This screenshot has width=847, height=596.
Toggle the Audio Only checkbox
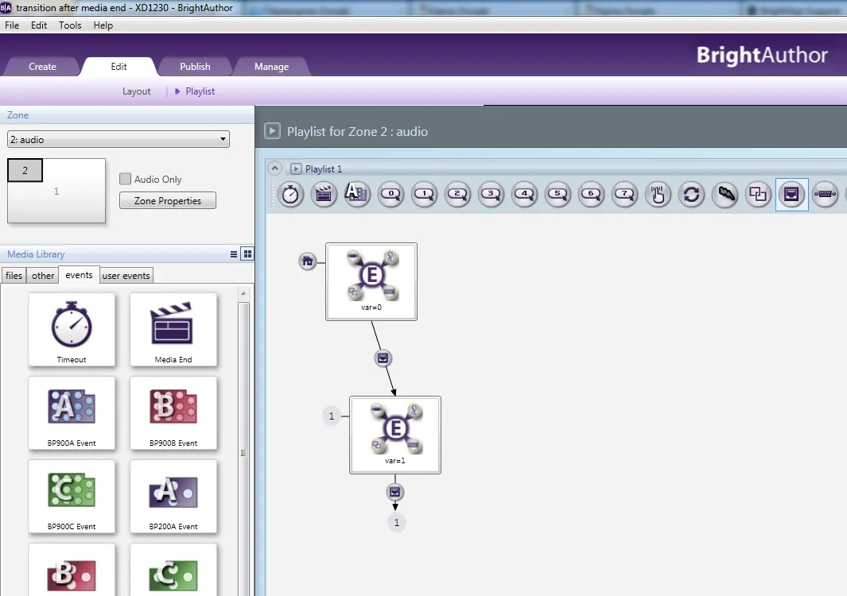(126, 179)
